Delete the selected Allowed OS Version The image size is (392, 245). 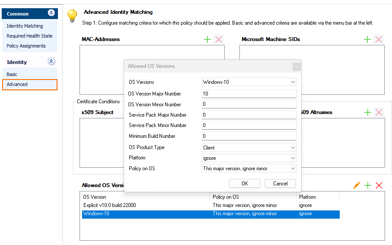click(379, 185)
